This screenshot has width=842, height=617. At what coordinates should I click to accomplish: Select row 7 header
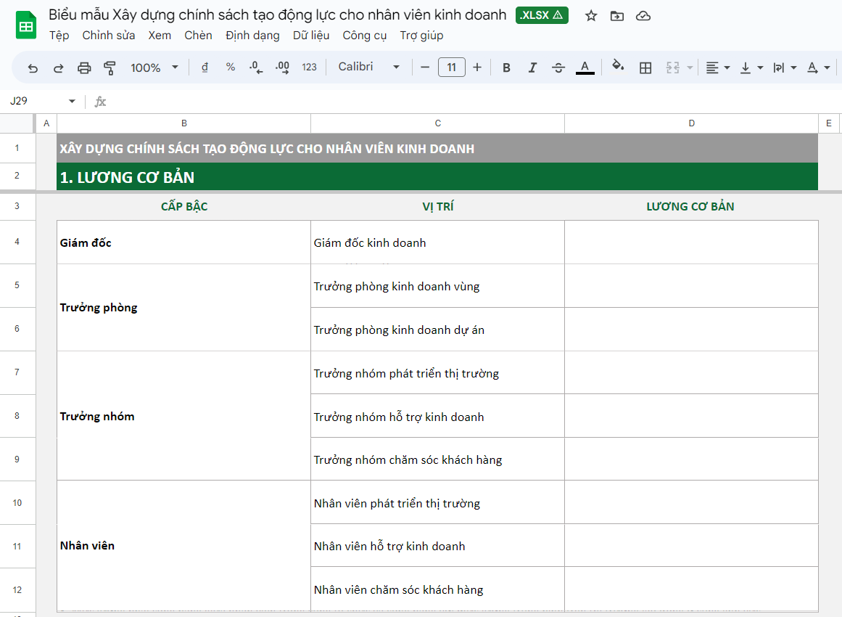17,372
